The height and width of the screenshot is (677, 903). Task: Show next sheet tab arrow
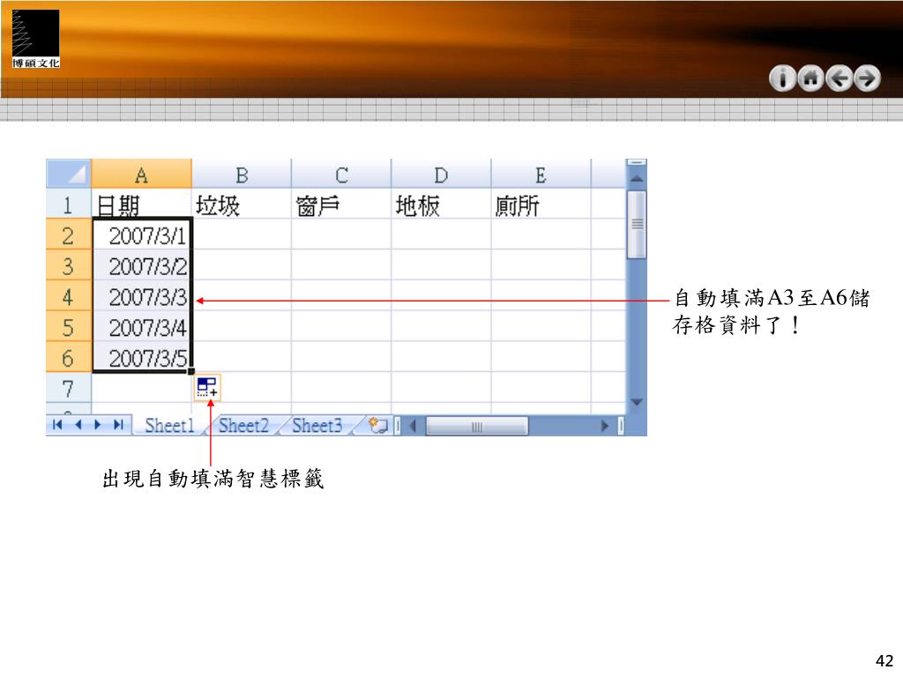[97, 425]
